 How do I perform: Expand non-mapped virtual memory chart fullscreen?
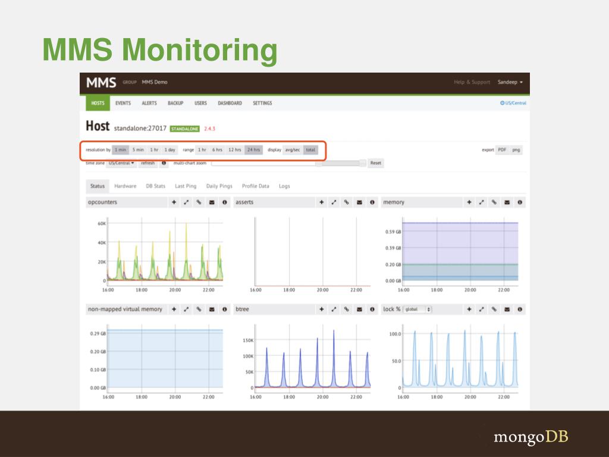[186, 309]
